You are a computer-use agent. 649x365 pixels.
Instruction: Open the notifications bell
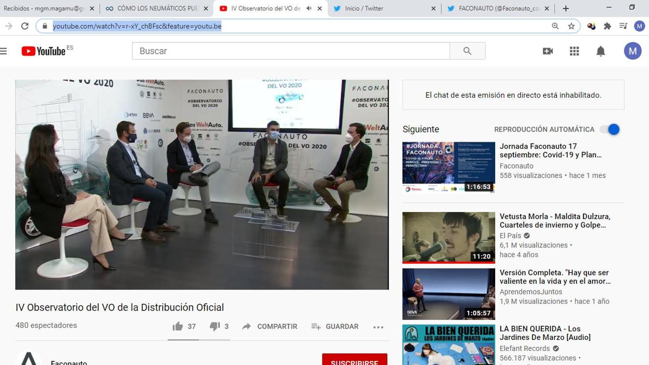pyautogui.click(x=600, y=51)
